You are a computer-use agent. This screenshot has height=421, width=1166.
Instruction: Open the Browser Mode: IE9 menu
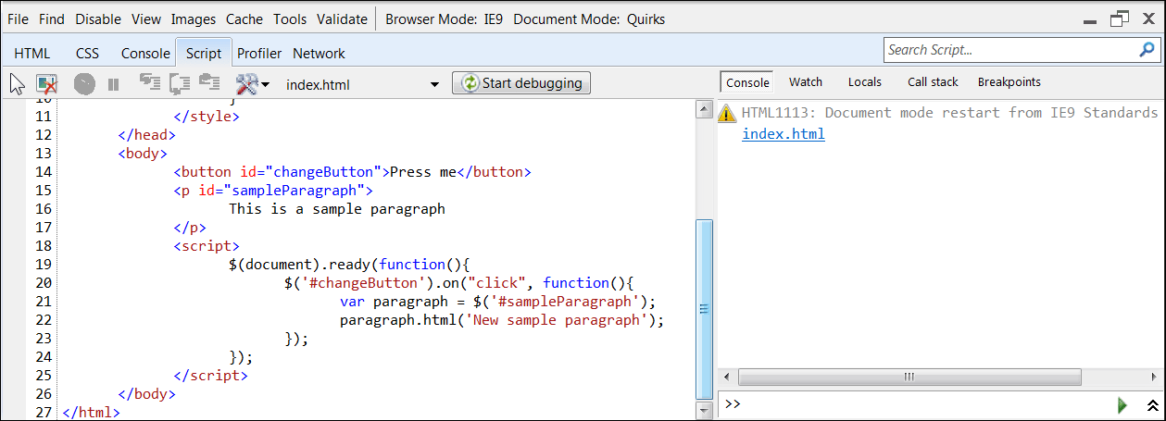445,19
